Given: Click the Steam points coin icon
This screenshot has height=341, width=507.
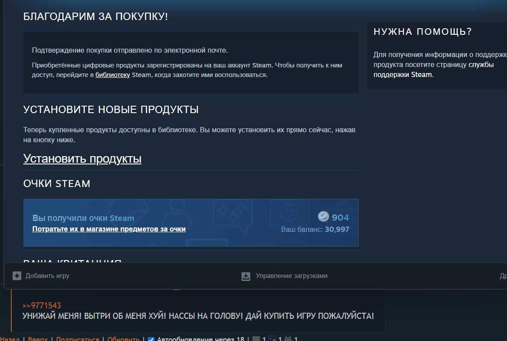Looking at the screenshot, I should 323,217.
